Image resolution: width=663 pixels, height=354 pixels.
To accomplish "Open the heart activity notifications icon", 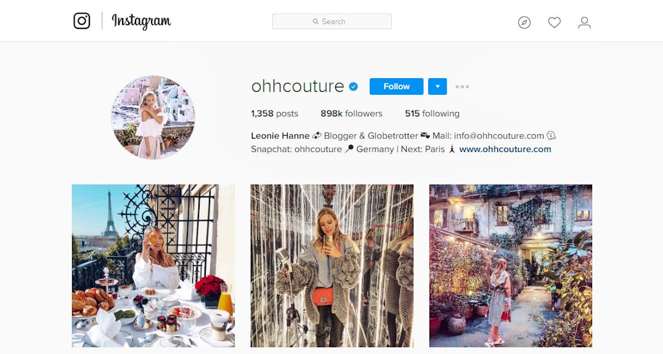I will pos(555,22).
